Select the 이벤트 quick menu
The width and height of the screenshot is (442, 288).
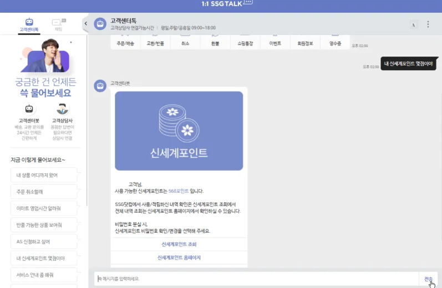point(275,42)
